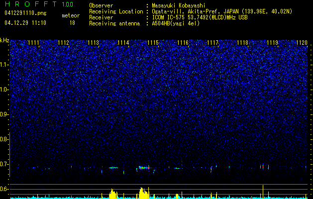Click the filename 0412291110.png

pyautogui.click(x=25, y=13)
